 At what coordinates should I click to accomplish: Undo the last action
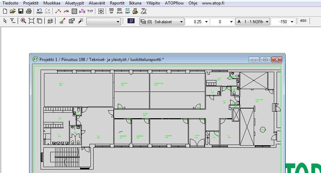(39, 11)
